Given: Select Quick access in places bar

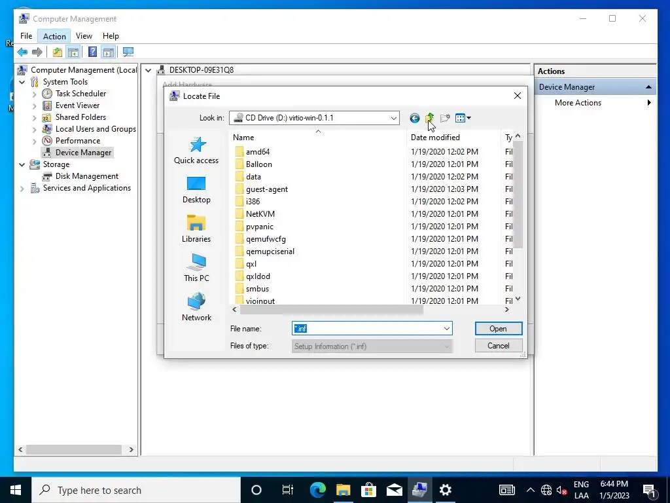Looking at the screenshot, I should point(196,151).
